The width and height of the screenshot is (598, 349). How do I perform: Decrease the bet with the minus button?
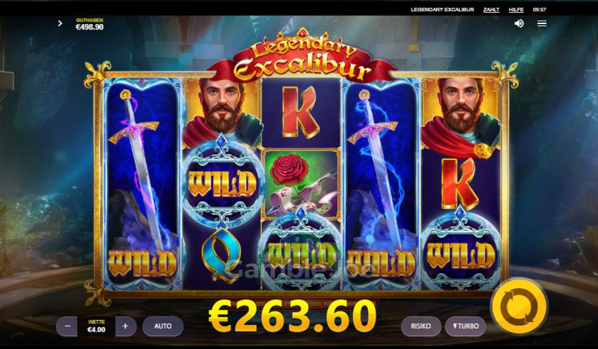click(x=67, y=326)
